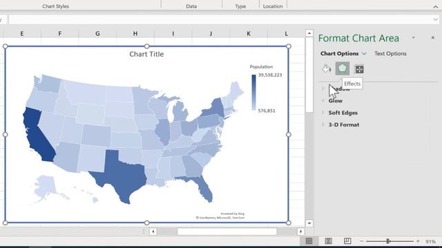
Task: Click the Data group label
Action: [x=191, y=6]
